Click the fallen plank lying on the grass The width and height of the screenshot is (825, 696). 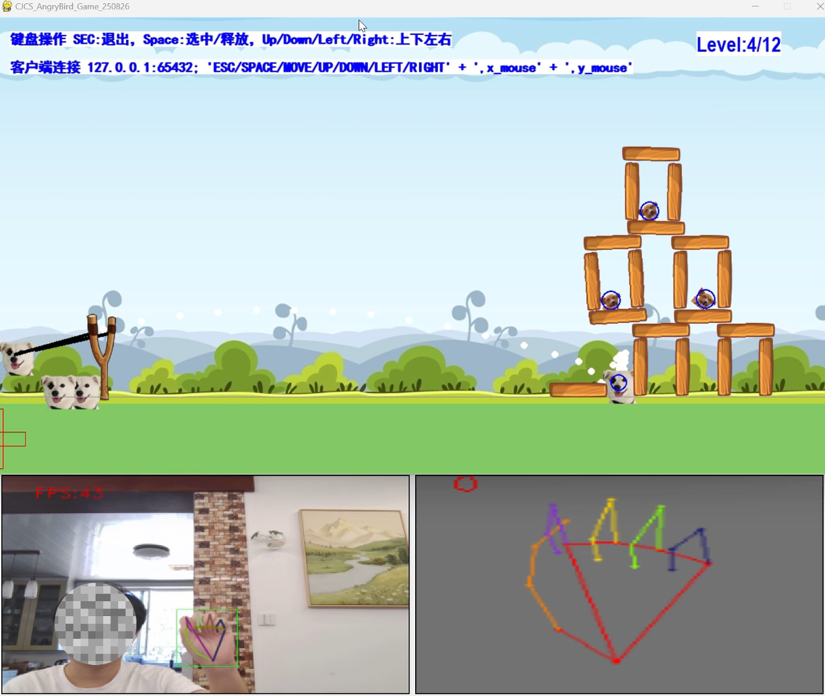pos(578,390)
